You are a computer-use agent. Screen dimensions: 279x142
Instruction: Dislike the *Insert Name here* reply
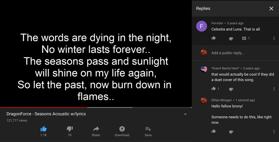click(x=231, y=89)
